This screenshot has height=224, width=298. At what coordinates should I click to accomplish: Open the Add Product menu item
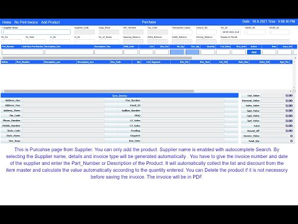[50, 22]
